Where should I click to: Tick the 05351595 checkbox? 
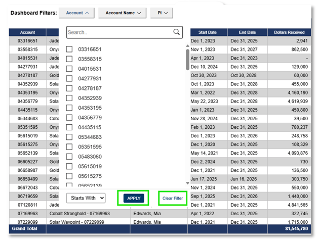(69, 147)
